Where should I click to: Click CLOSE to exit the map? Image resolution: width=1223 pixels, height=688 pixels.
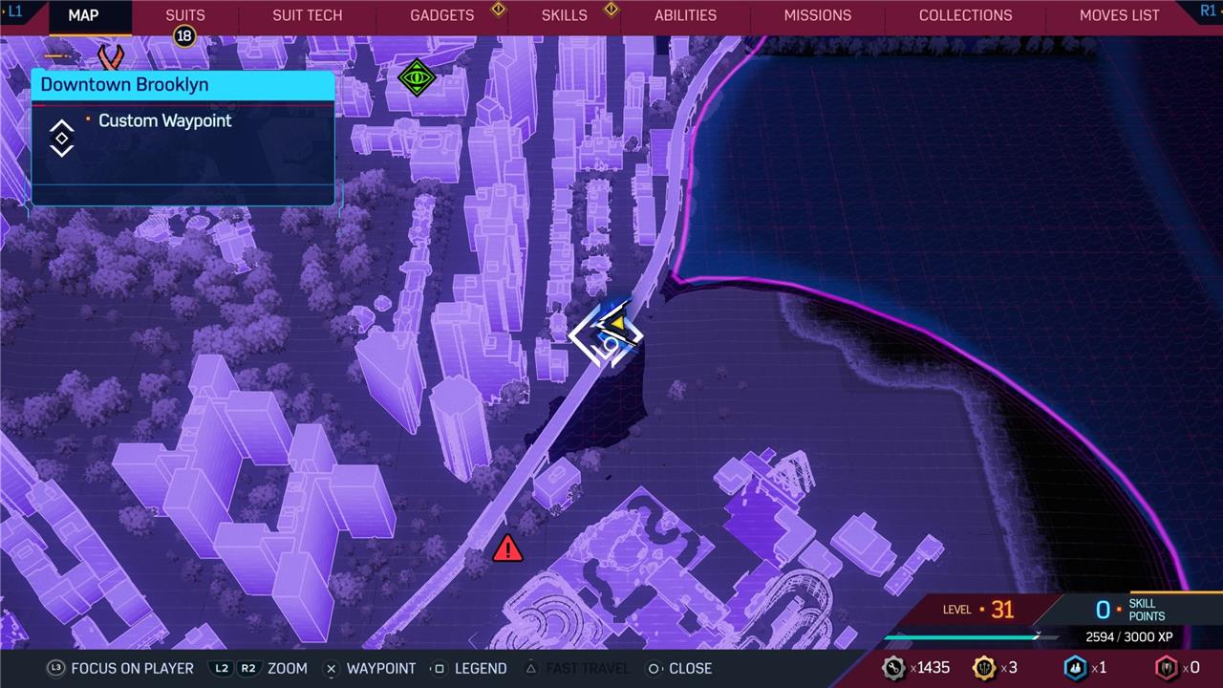click(x=679, y=668)
